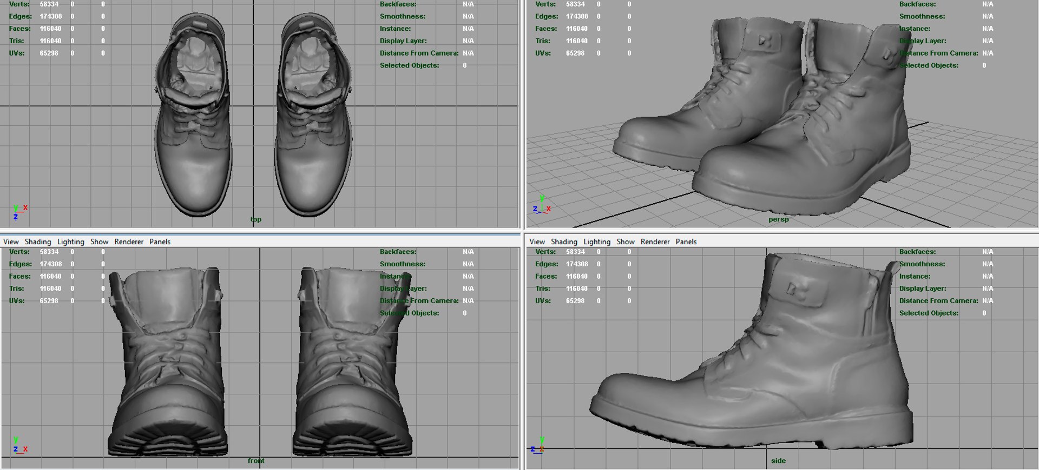Click the UVs count 65298 in top viewport
This screenshot has width=1039, height=470.
(49, 53)
